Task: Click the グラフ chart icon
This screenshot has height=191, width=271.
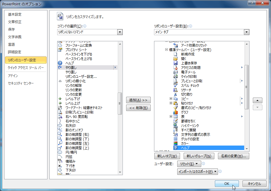Action: pyautogui.click(x=176, y=112)
